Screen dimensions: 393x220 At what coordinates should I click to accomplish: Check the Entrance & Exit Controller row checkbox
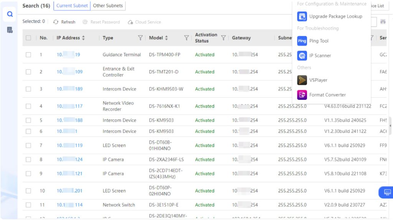pyautogui.click(x=28, y=72)
